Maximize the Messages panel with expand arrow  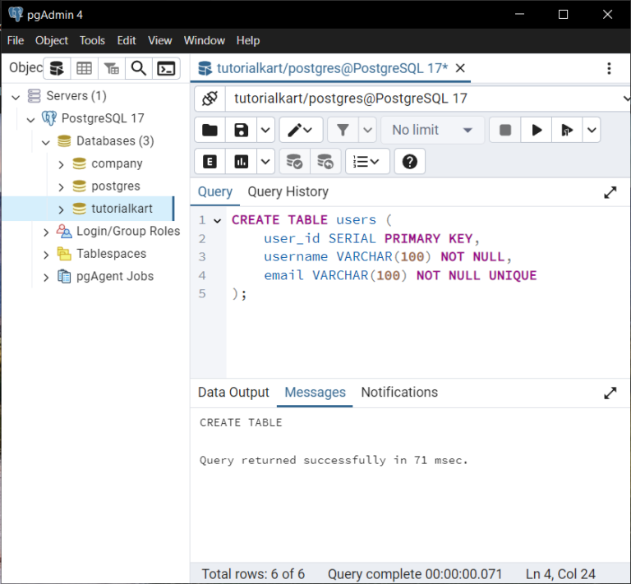(610, 393)
